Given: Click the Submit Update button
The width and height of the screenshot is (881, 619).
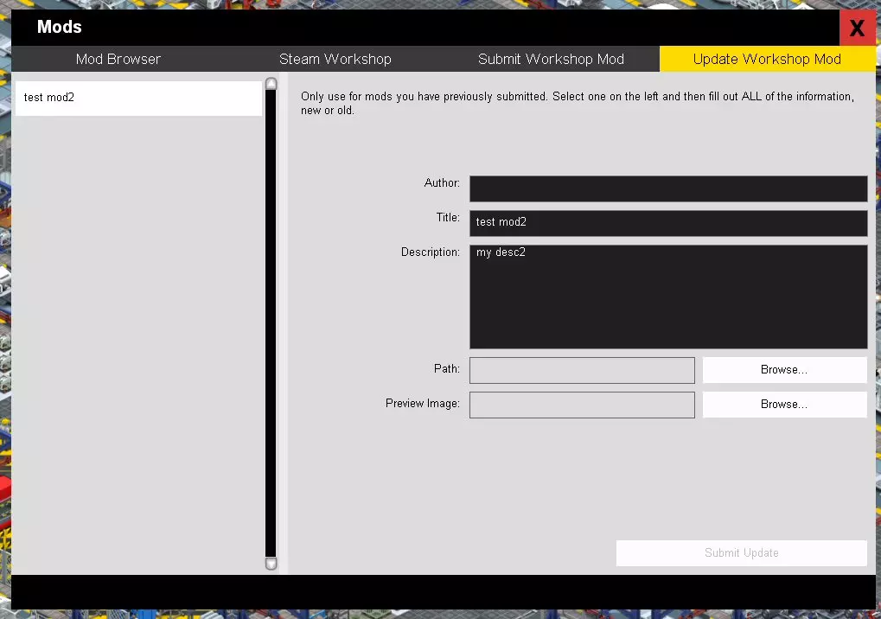Looking at the screenshot, I should (x=741, y=552).
